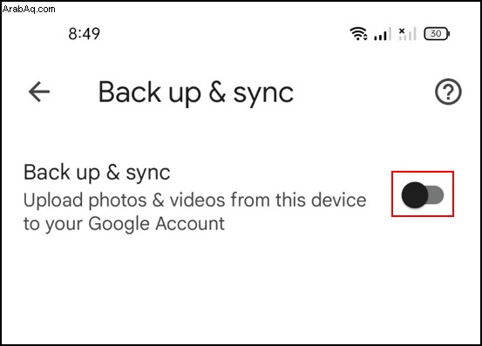482x346 pixels.
Task: Tap the 'Upload photos & videos' description line
Action: point(195,200)
